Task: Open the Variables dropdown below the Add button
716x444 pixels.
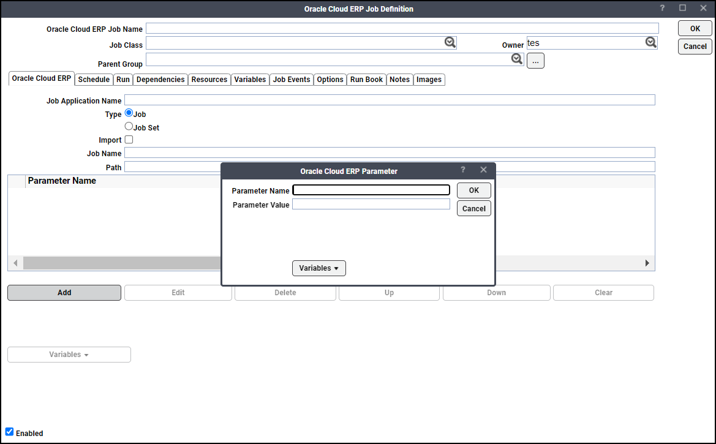Action: pyautogui.click(x=69, y=355)
